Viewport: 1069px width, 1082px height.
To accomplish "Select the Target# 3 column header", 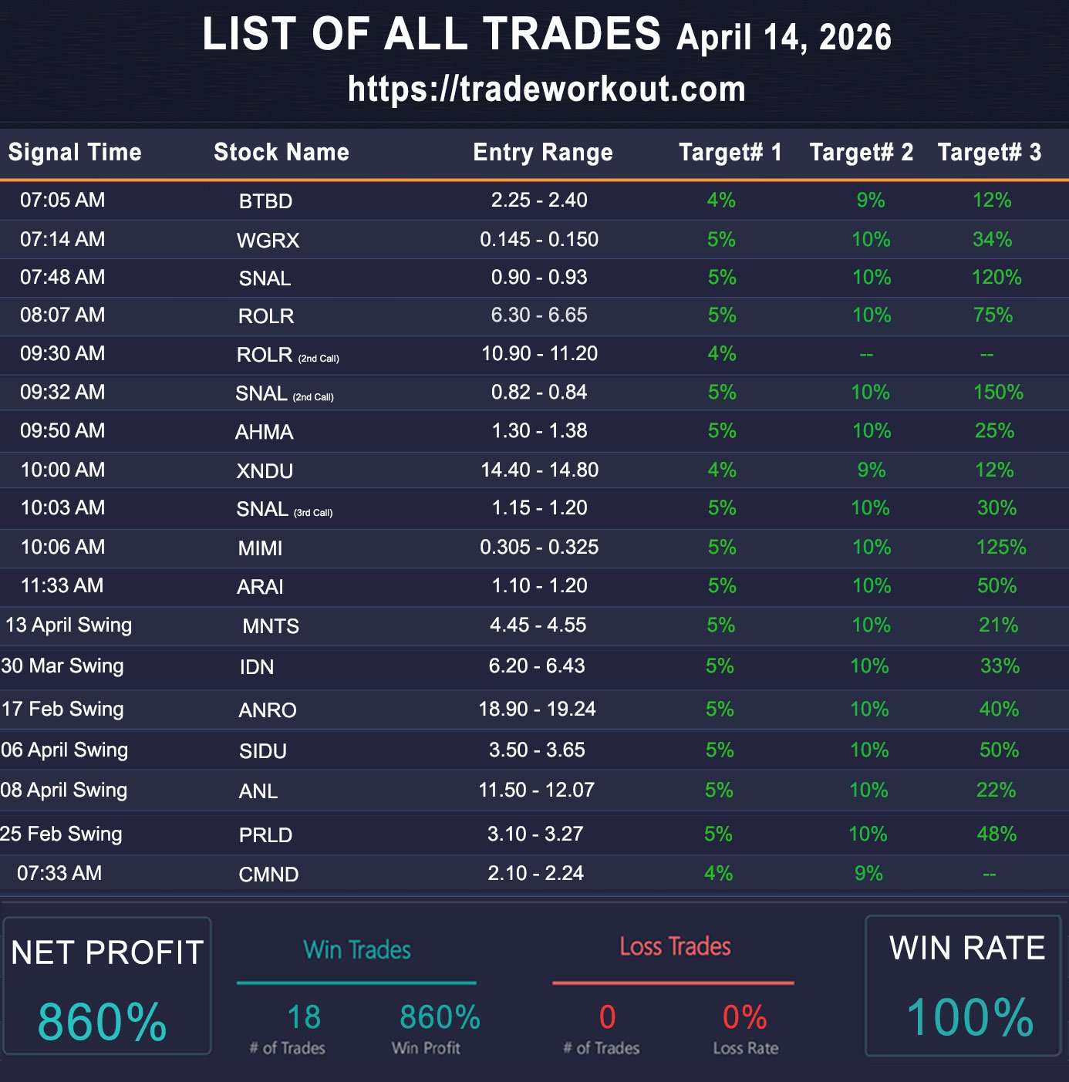I will [x=989, y=152].
